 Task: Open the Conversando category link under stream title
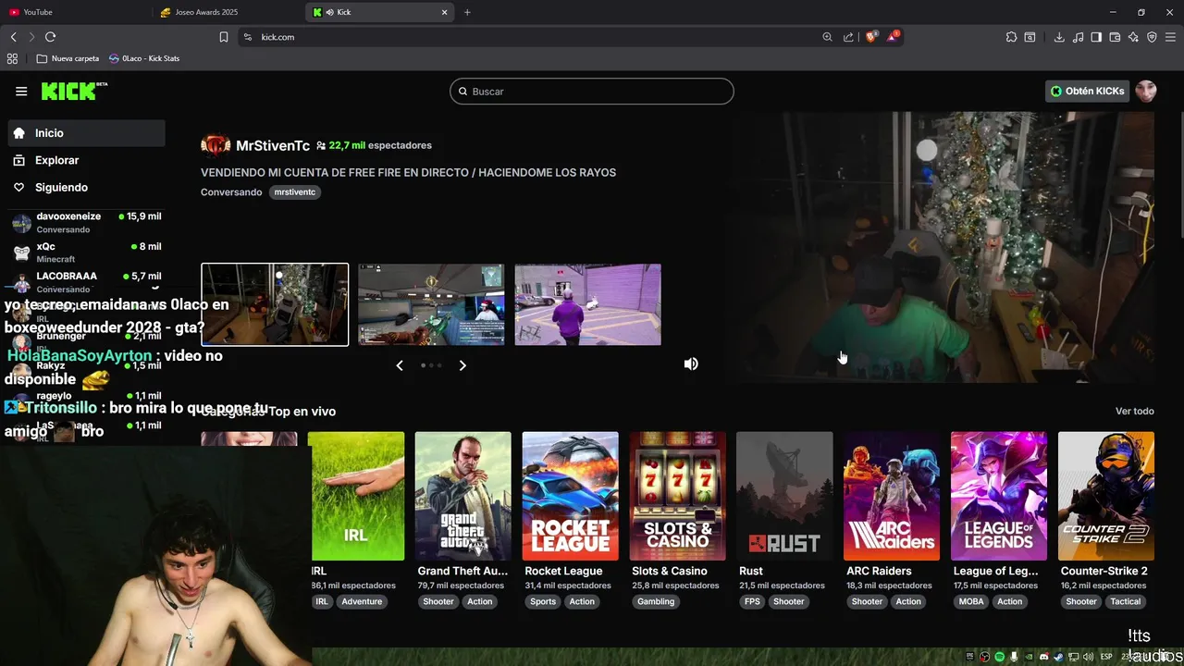click(231, 192)
